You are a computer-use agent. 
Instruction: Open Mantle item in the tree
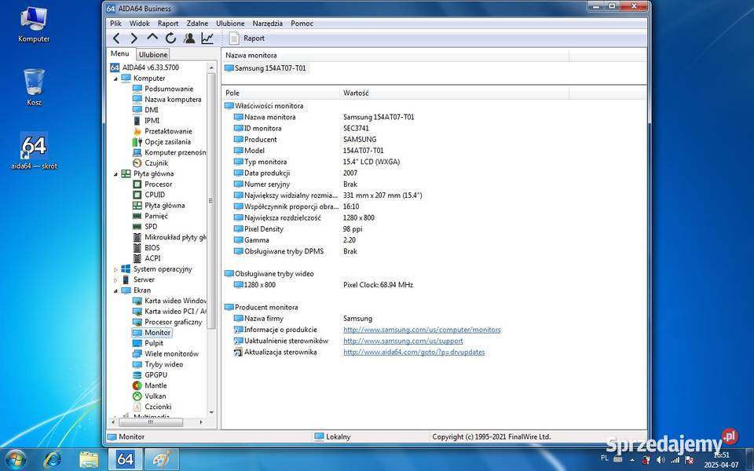[155, 385]
